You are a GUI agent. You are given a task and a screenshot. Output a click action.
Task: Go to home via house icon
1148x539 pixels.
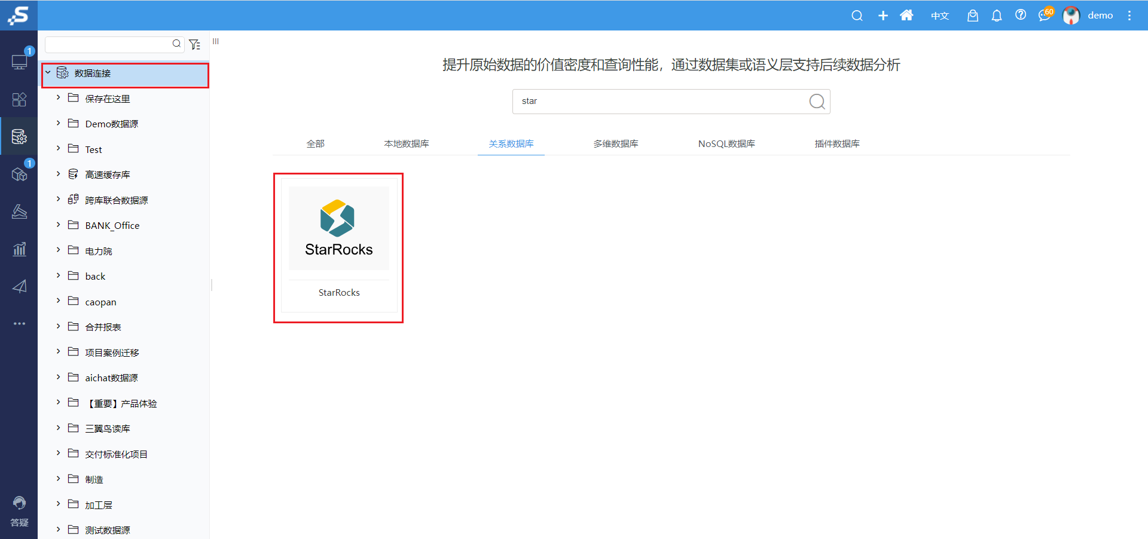point(906,15)
